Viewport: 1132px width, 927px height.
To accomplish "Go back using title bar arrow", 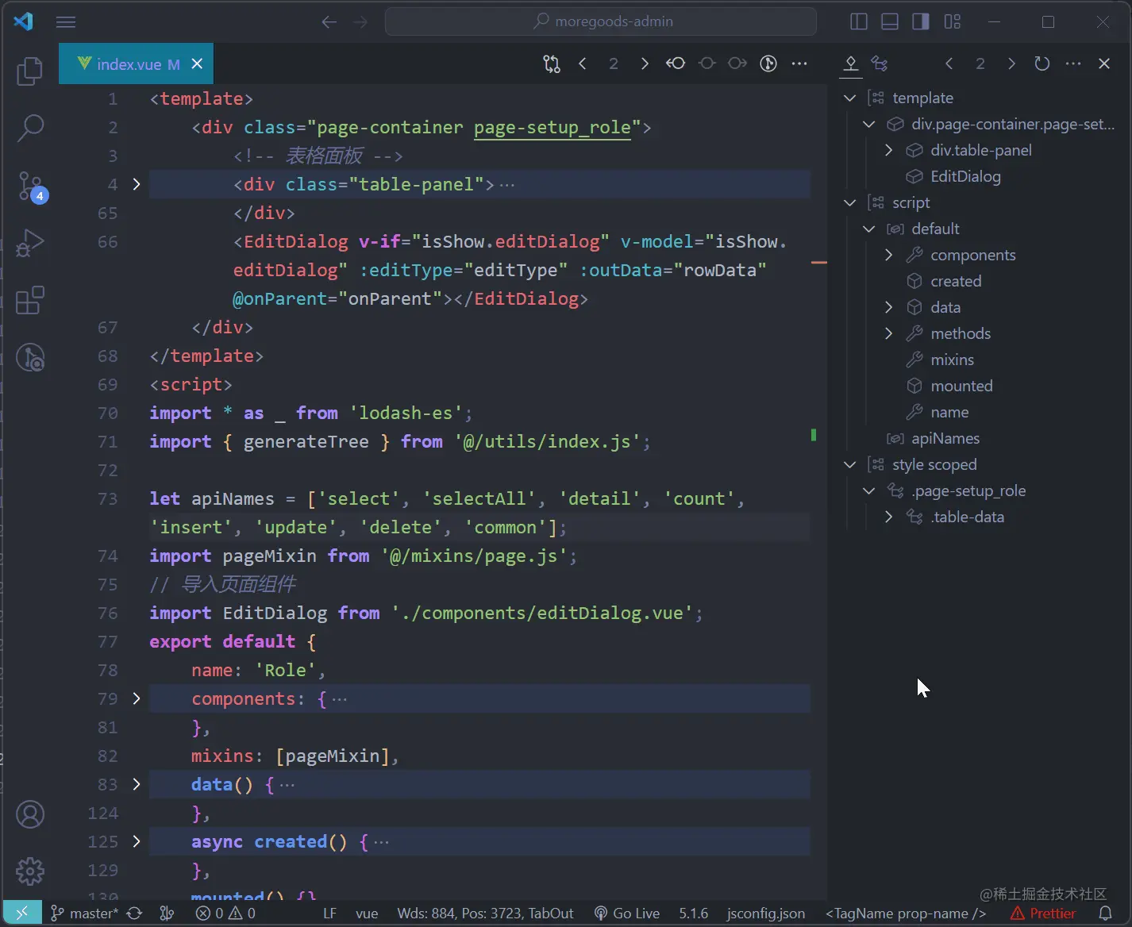I will tap(329, 22).
